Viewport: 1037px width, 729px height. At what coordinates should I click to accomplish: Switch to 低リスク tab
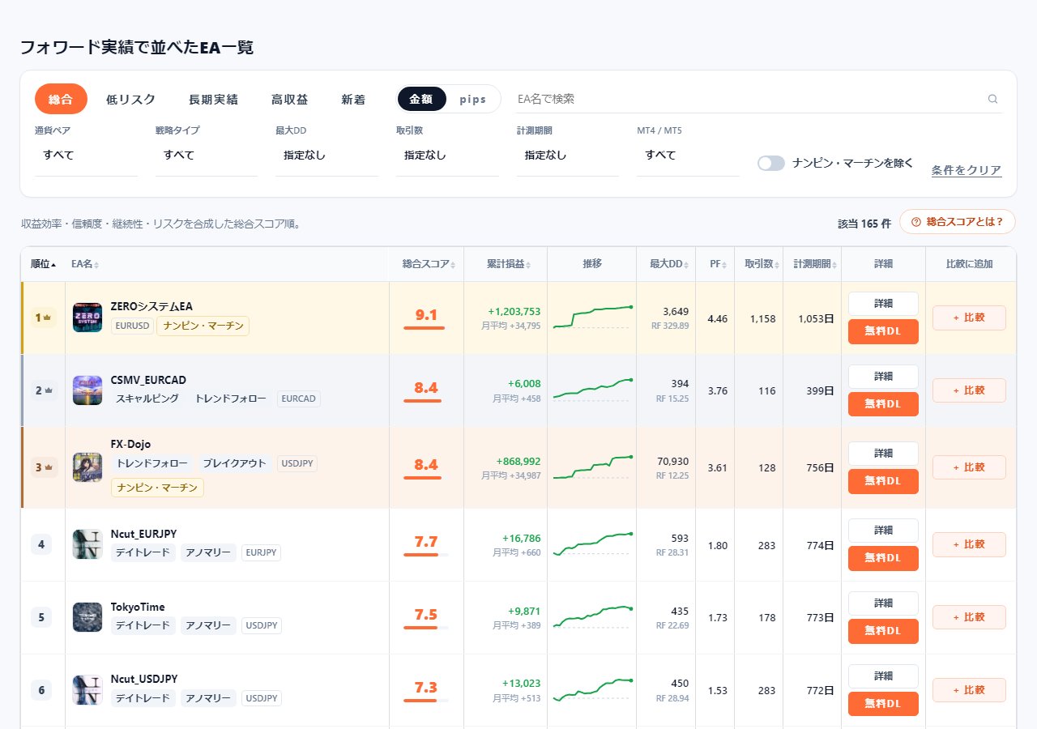[130, 99]
